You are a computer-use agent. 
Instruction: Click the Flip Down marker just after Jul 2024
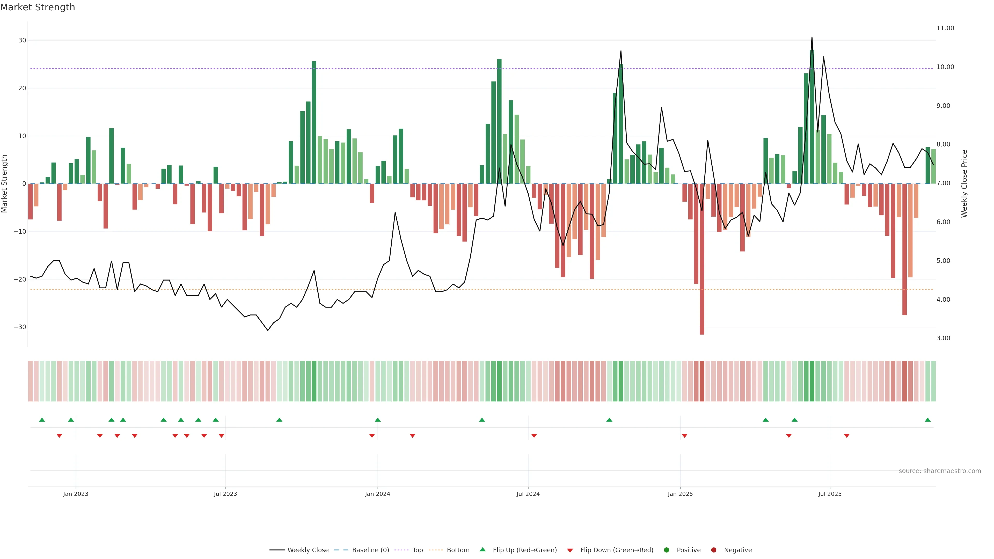point(534,436)
